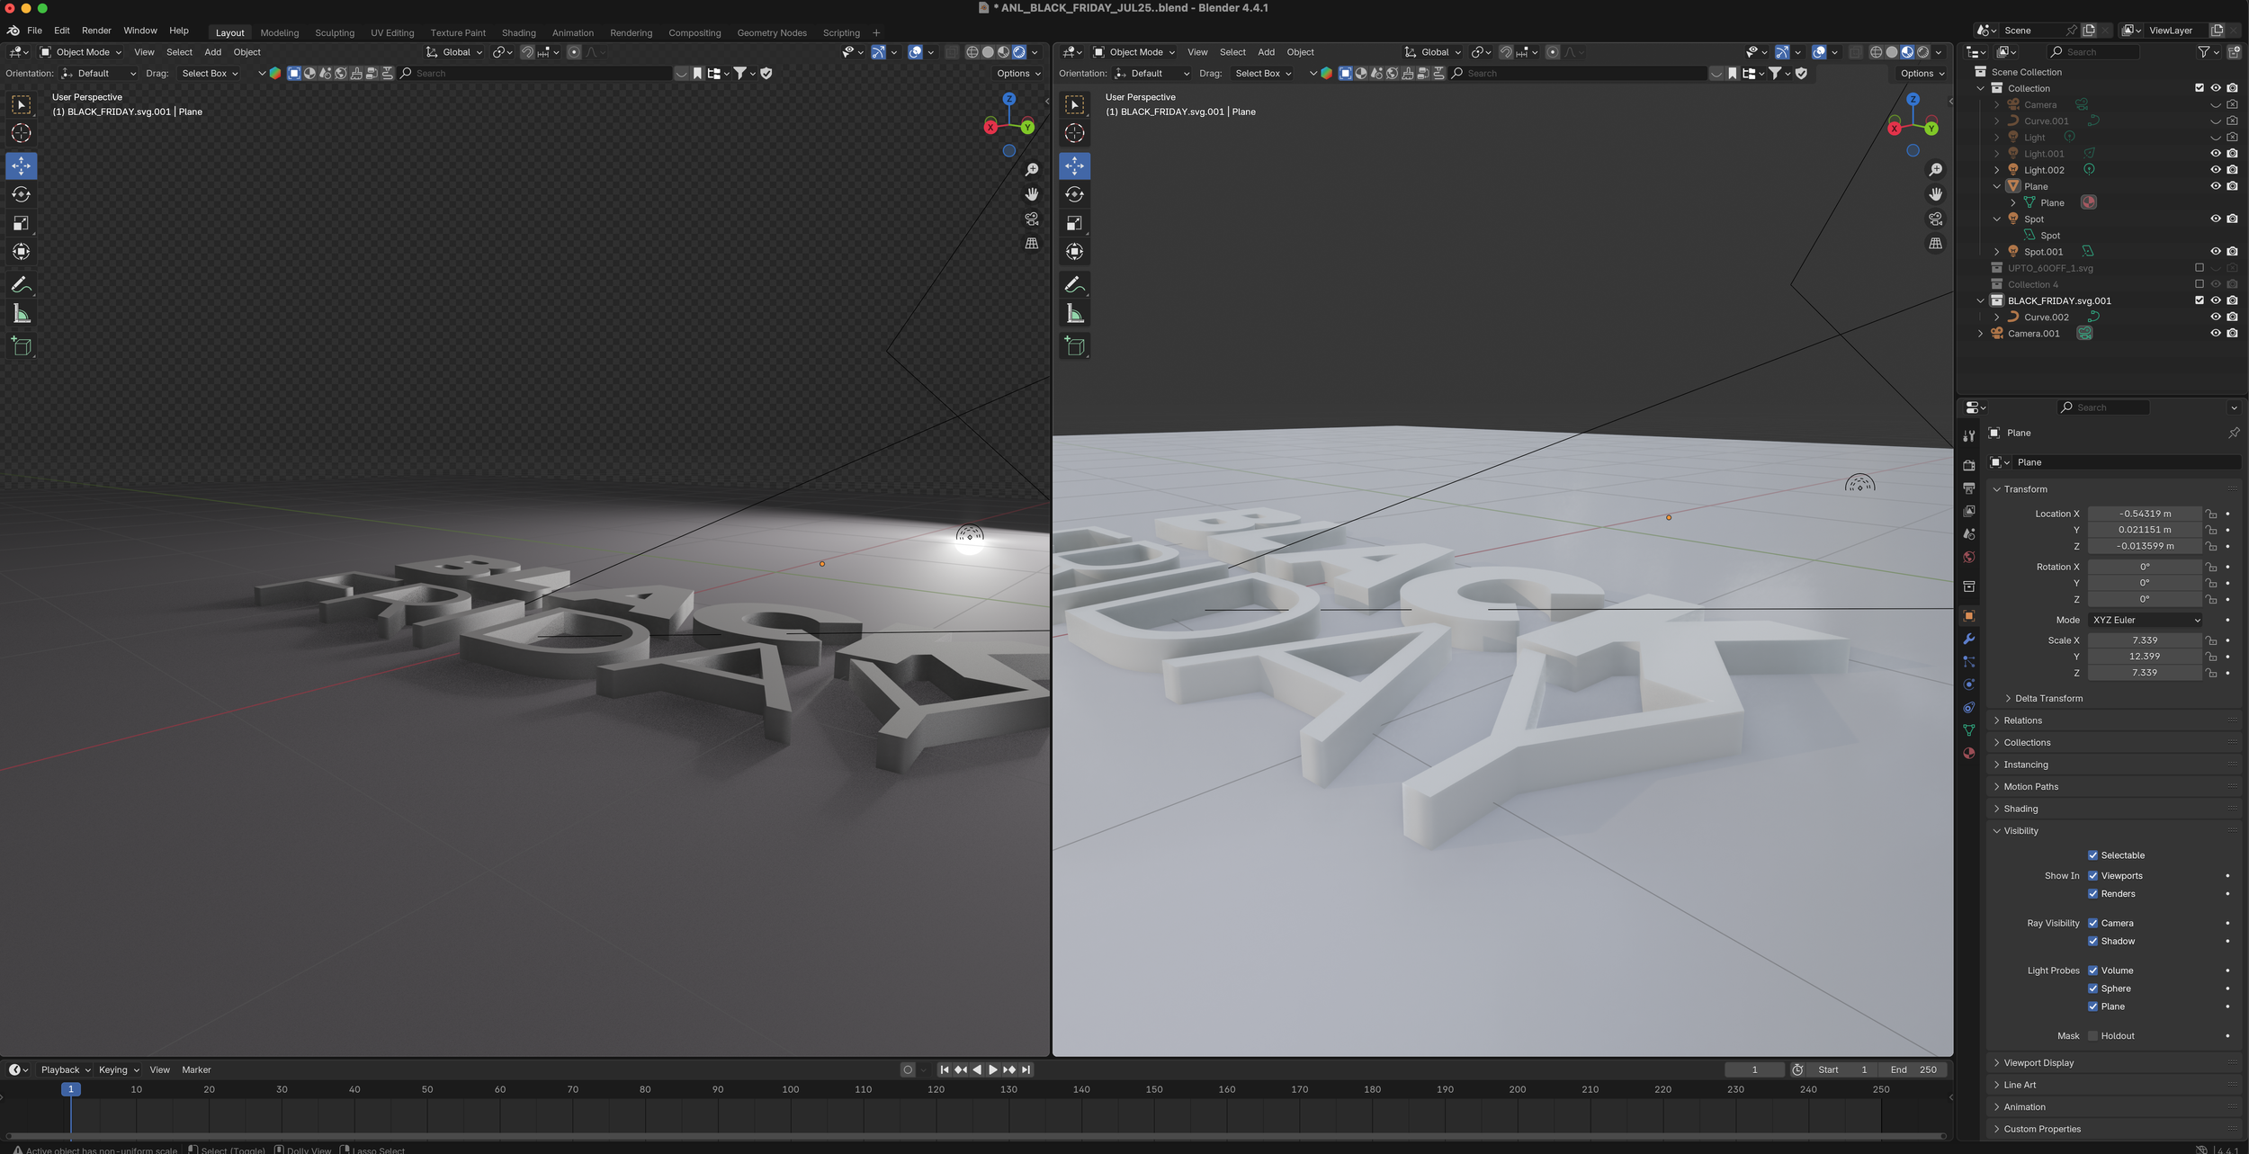Switch to the Shading workspace tab
This screenshot has width=2249, height=1154.
518,32
